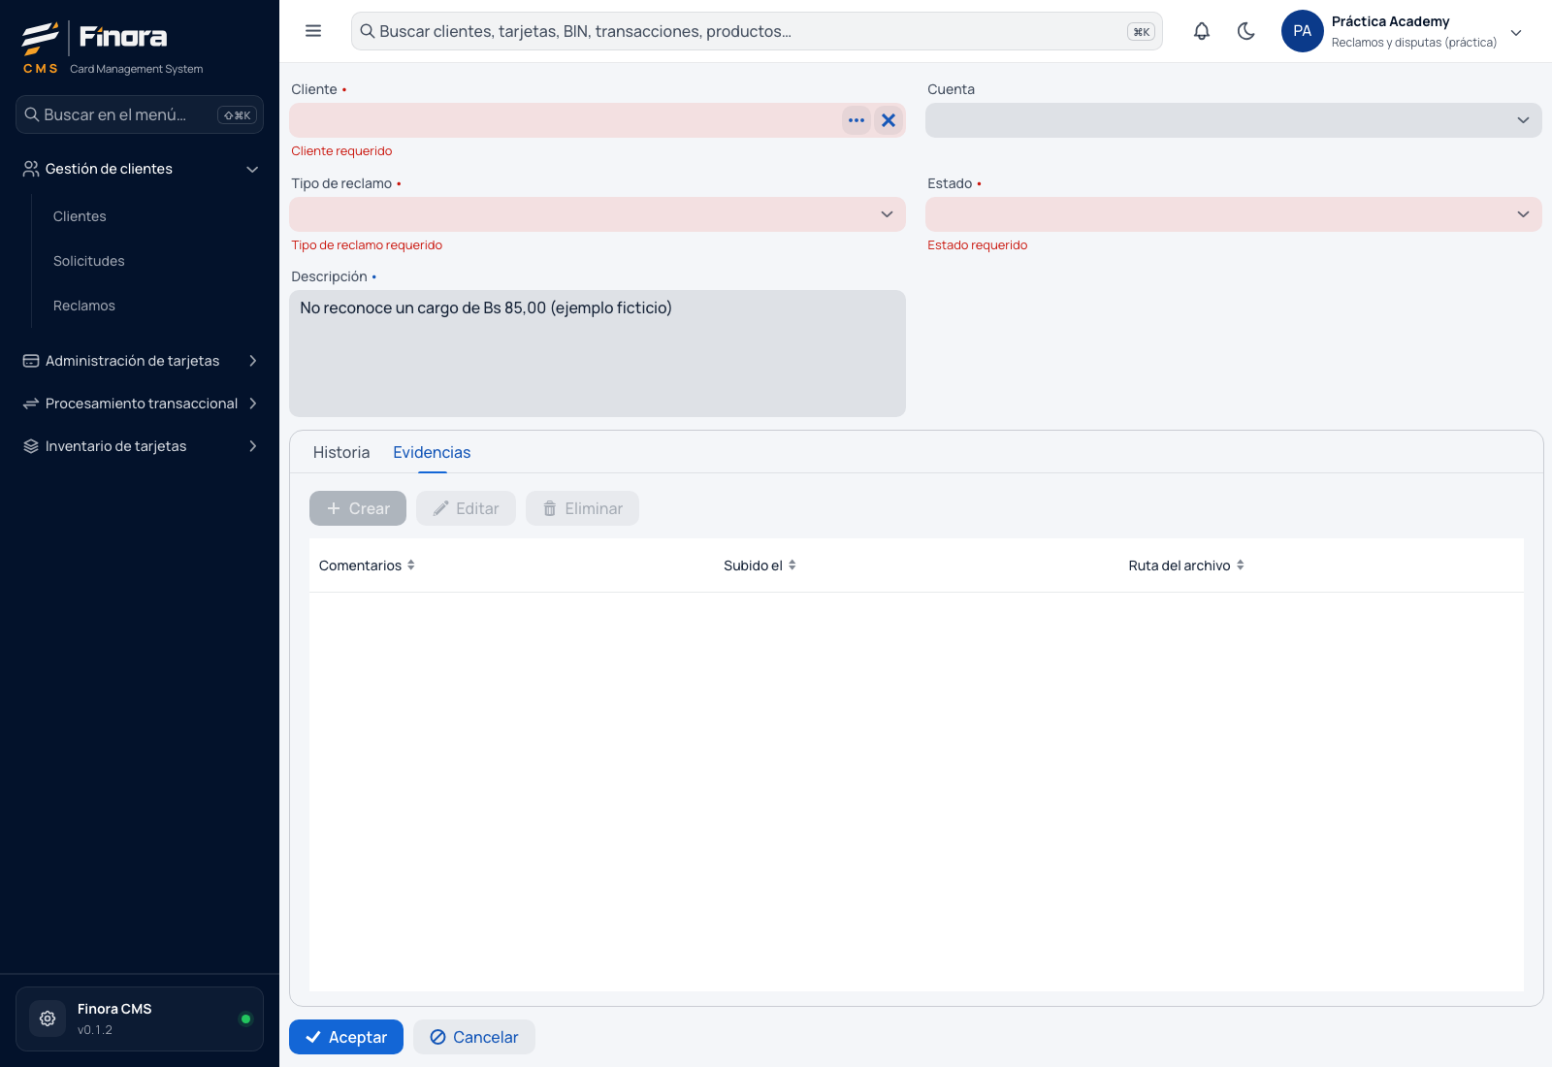Click the green status indicator dot

pyautogui.click(x=245, y=1018)
